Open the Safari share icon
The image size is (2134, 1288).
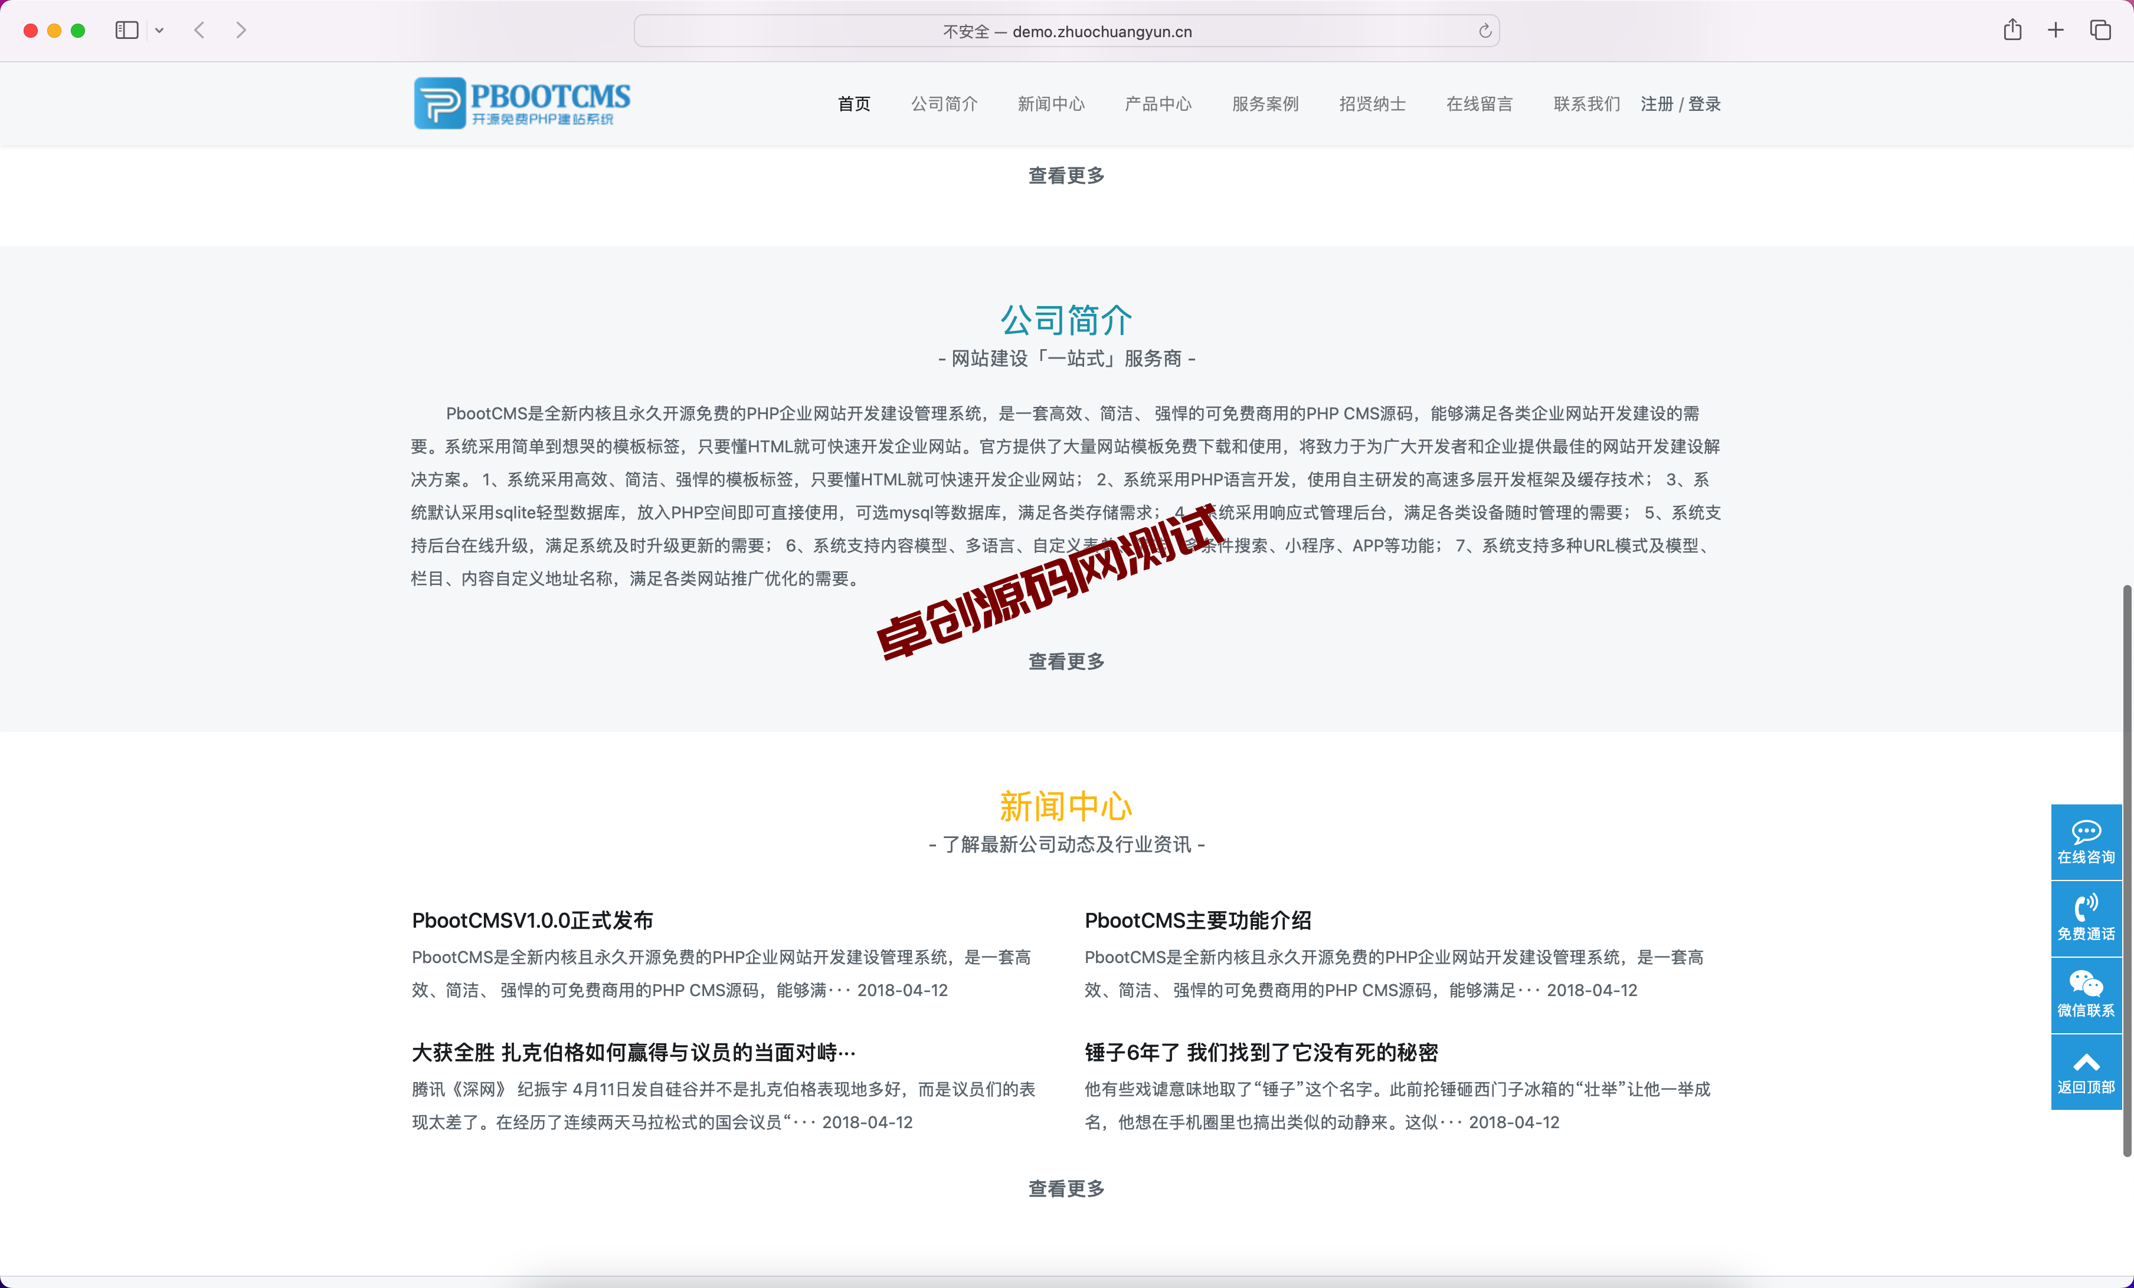tap(2013, 30)
